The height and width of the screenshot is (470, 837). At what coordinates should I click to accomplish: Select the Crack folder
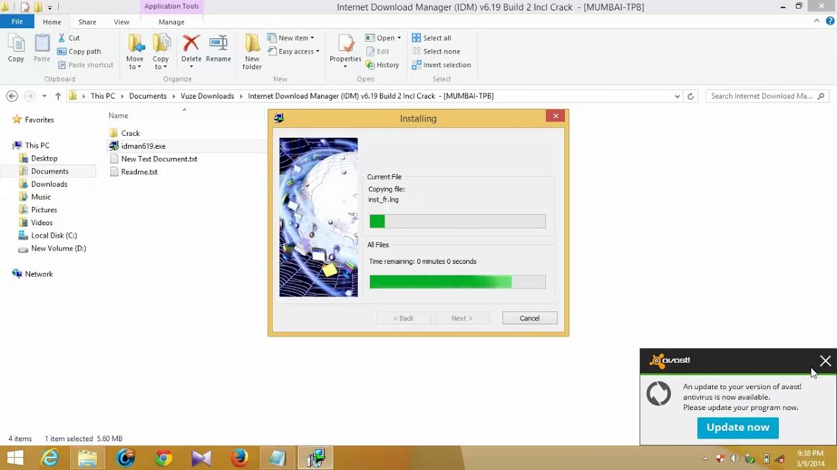(x=130, y=133)
